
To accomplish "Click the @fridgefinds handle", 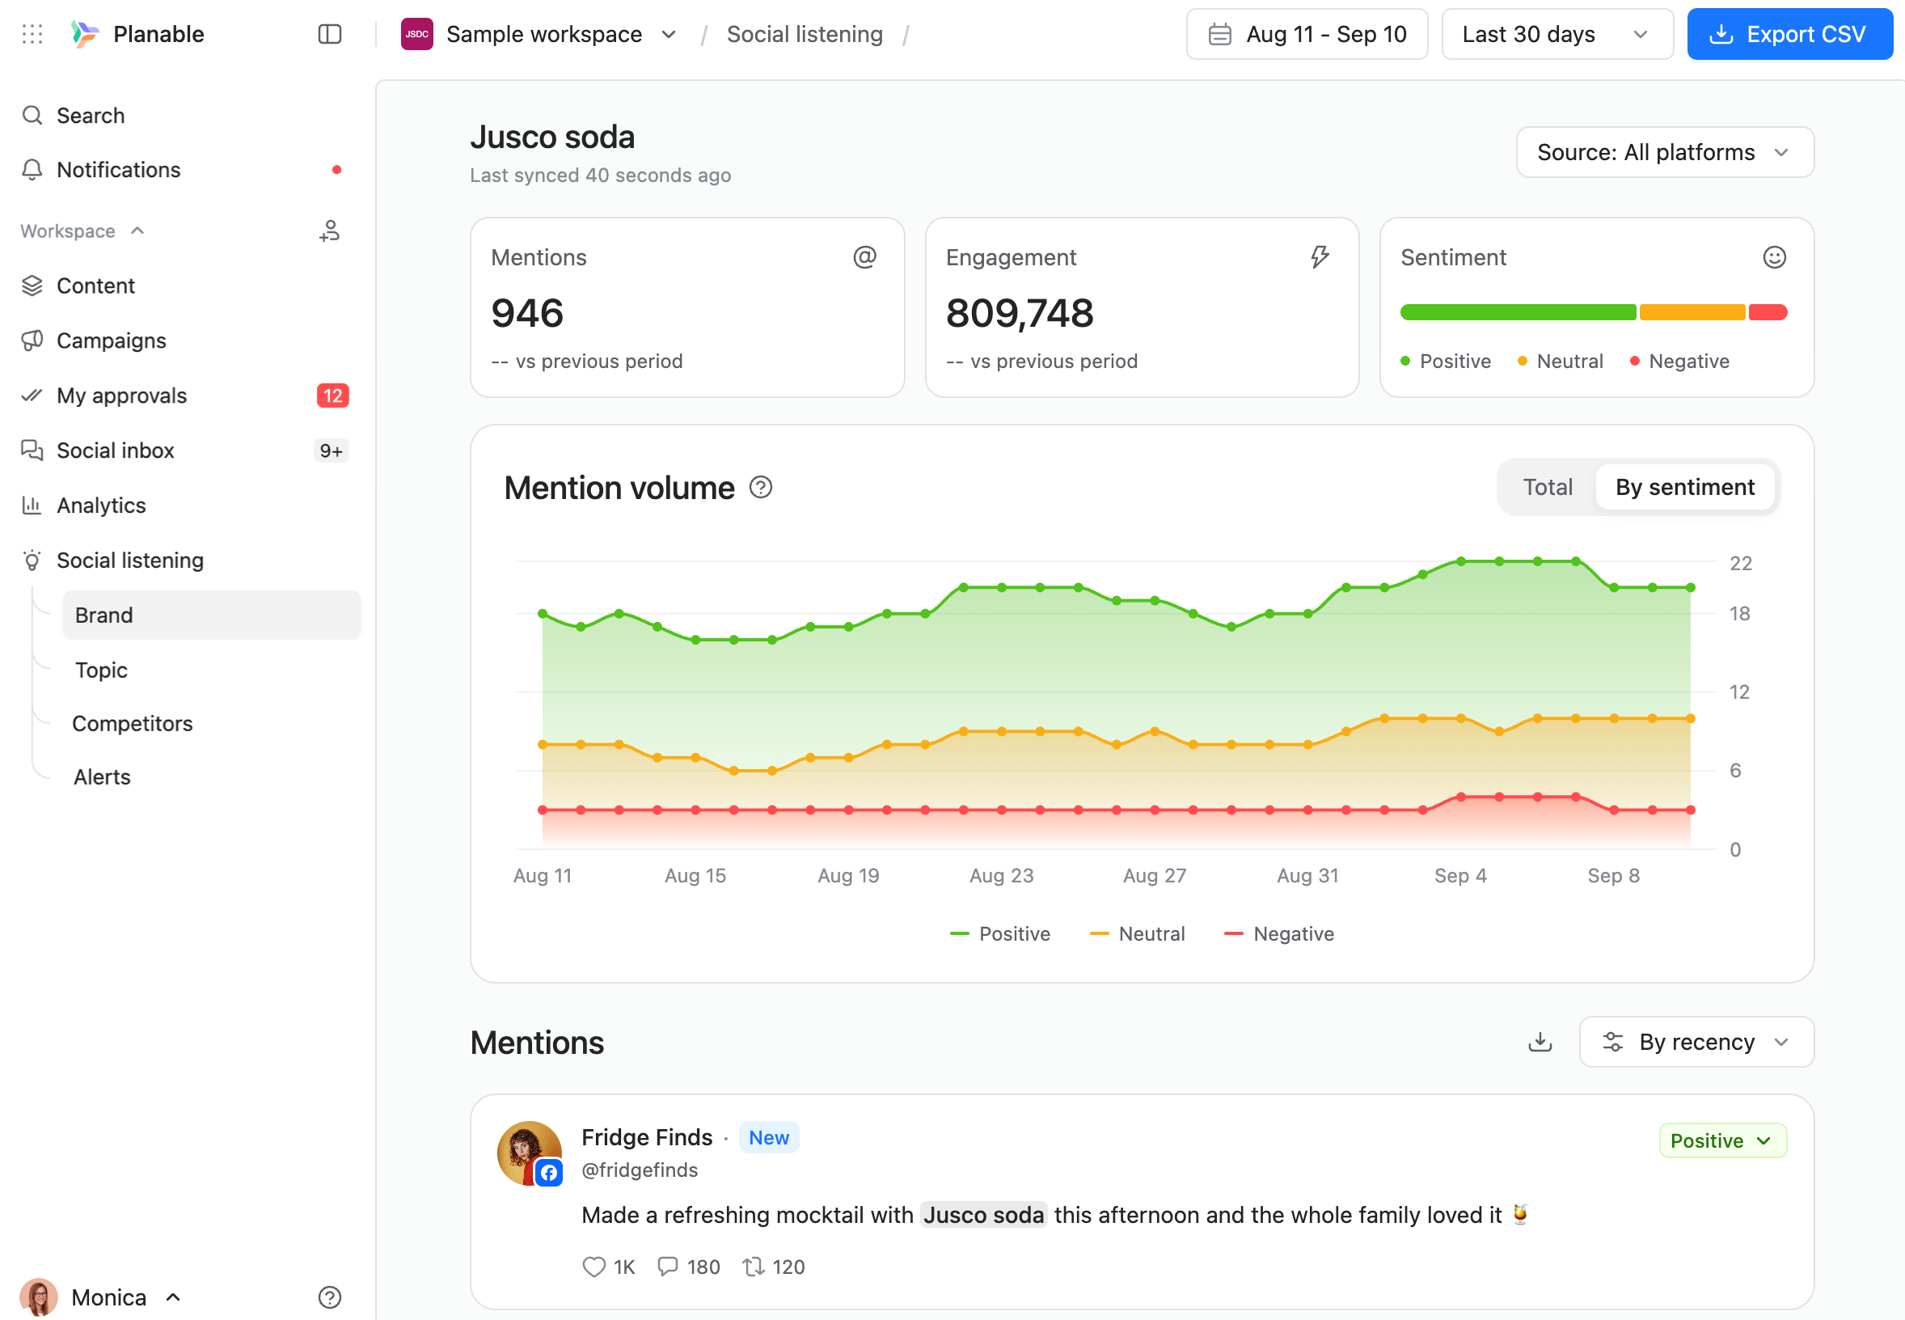I will click(x=639, y=1170).
